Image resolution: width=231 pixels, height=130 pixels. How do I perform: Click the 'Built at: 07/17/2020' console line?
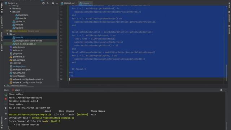pyautogui.click(x=29, y=108)
